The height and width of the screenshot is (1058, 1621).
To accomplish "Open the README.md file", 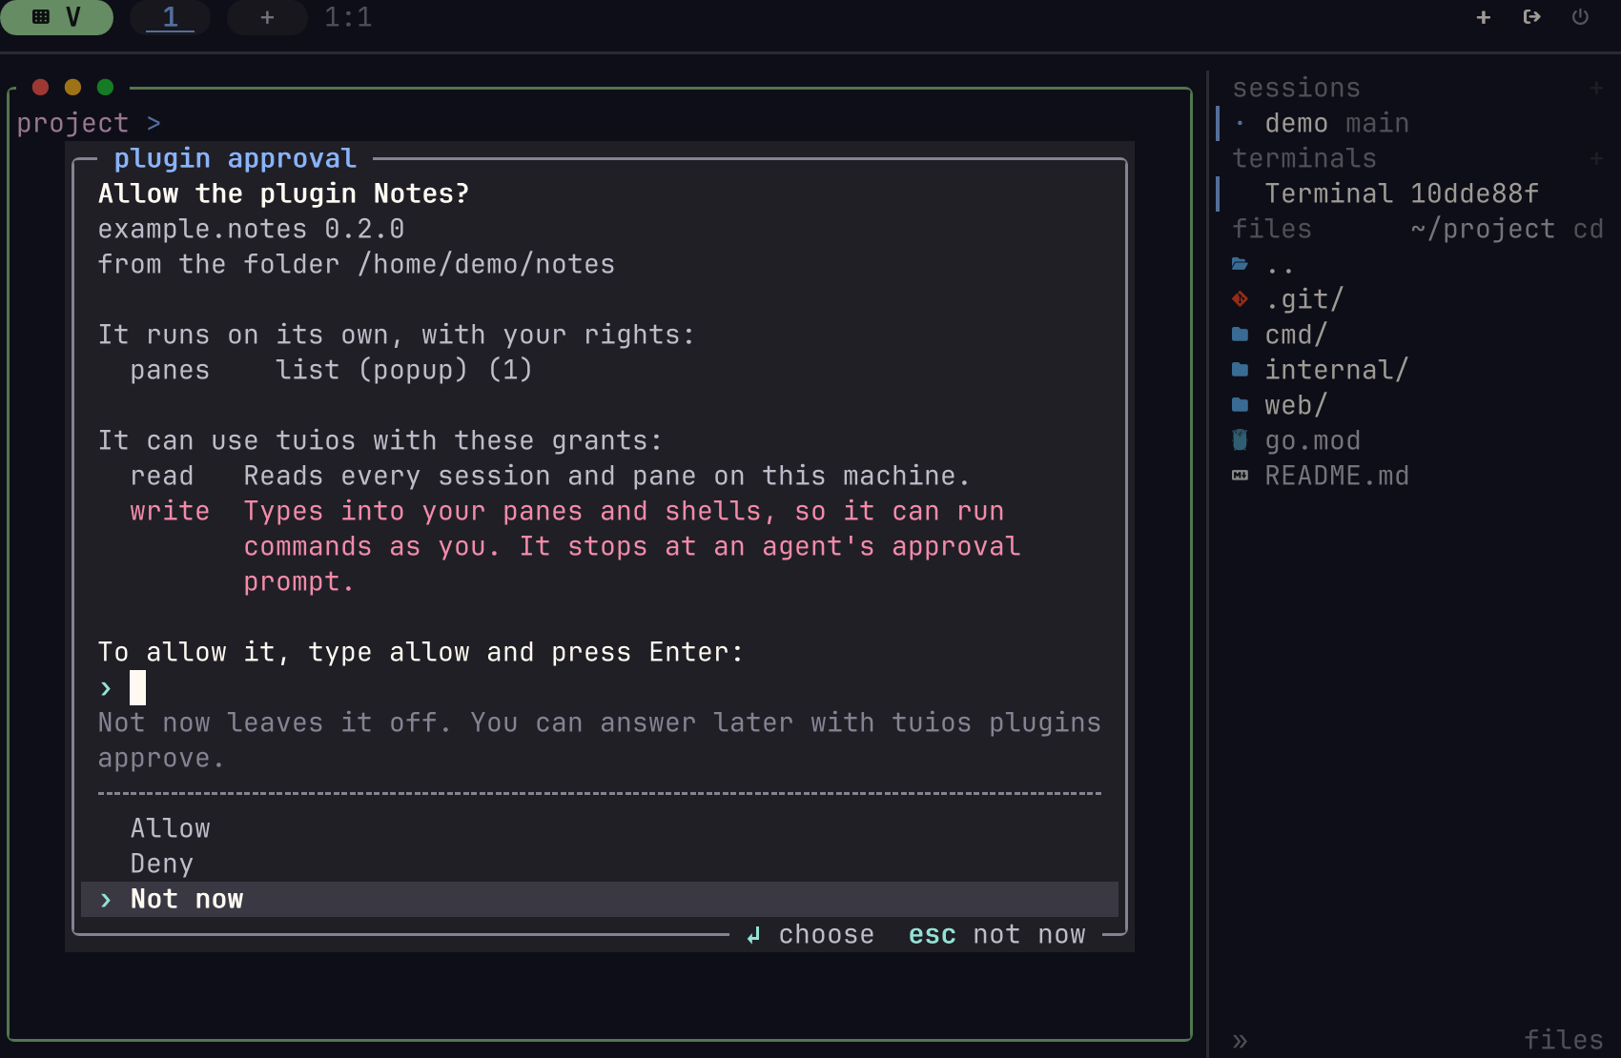I will (1418, 476).
